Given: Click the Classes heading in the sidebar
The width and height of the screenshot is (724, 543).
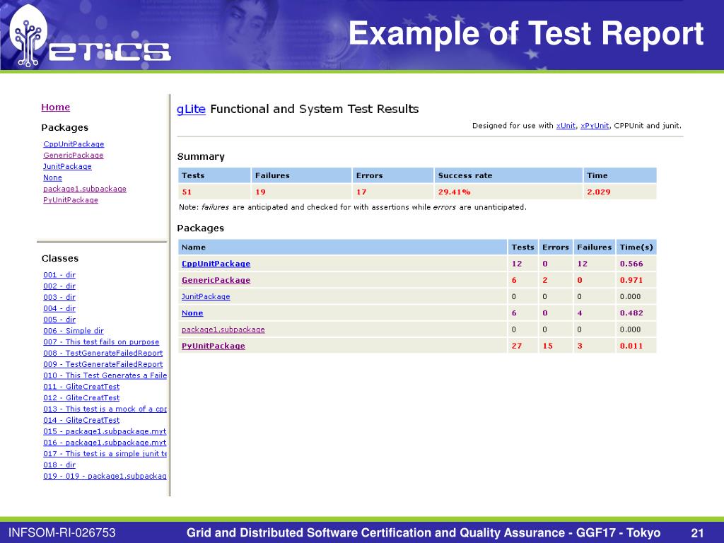Looking at the screenshot, I should point(60,259).
